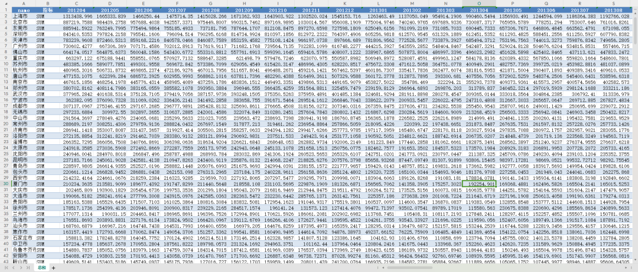Click the '201204' header cell
This screenshot has width=638, height=272.
[76, 9]
